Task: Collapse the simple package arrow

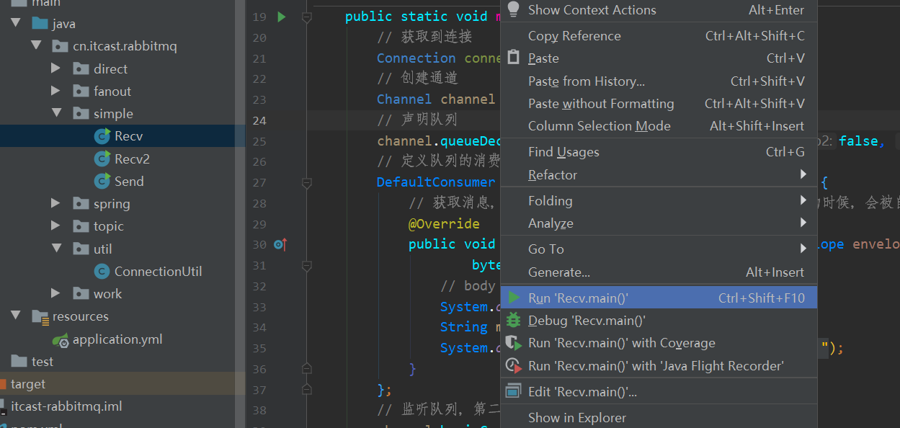Action: pyautogui.click(x=56, y=114)
